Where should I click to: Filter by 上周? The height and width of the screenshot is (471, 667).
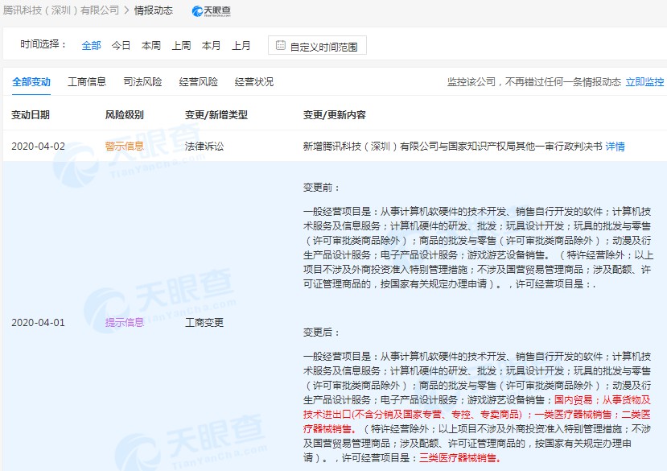point(181,46)
